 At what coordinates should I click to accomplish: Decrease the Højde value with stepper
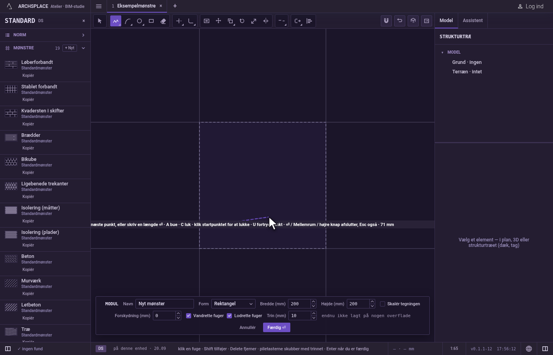pos(372,306)
